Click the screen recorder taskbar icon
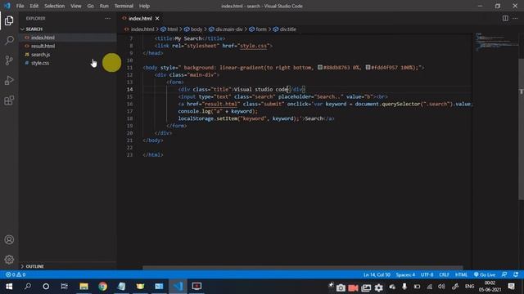The image size is (524, 294). [x=196, y=287]
